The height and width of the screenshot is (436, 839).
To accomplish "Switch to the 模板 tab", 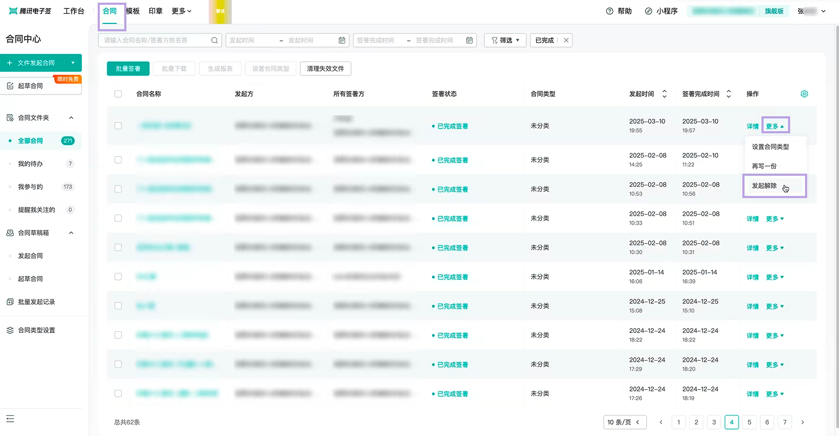I will [133, 11].
